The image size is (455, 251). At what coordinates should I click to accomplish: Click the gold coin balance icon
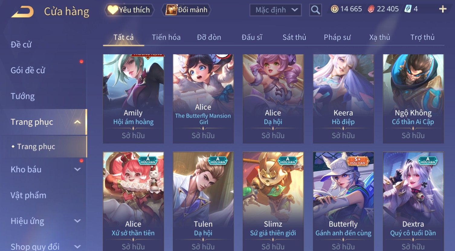pyautogui.click(x=334, y=9)
